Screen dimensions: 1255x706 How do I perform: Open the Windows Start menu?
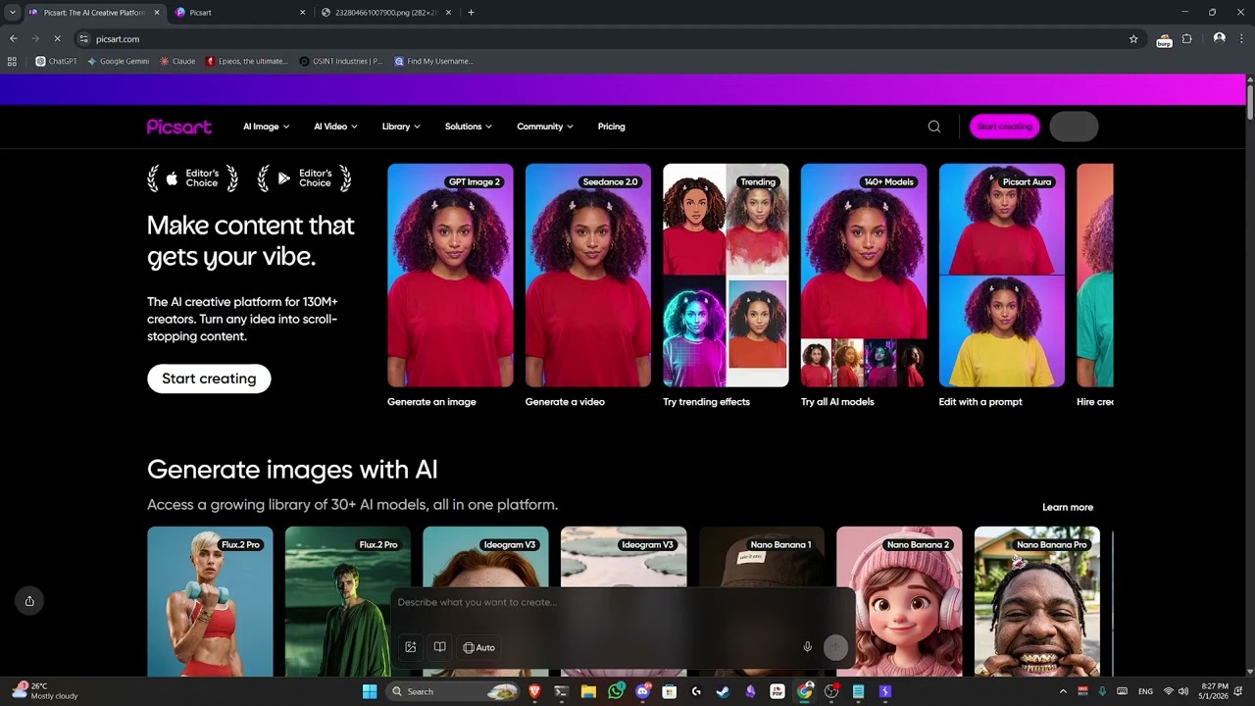370,691
